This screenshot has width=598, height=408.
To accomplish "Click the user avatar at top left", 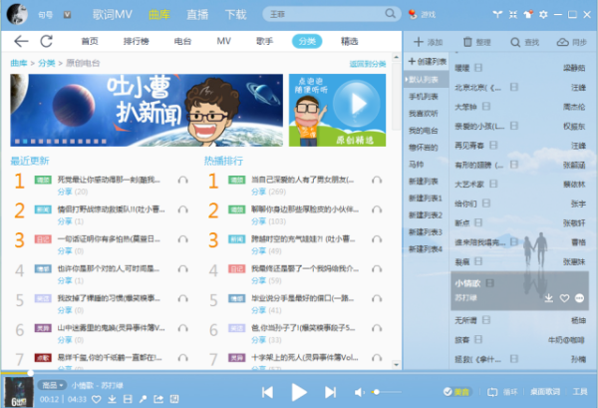I will point(18,14).
